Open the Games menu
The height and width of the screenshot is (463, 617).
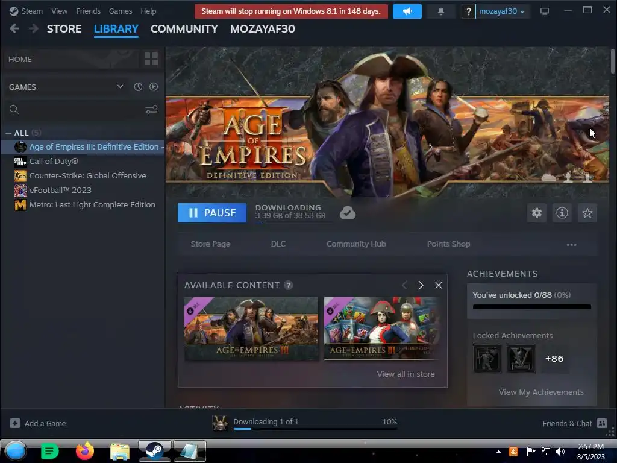121,11
